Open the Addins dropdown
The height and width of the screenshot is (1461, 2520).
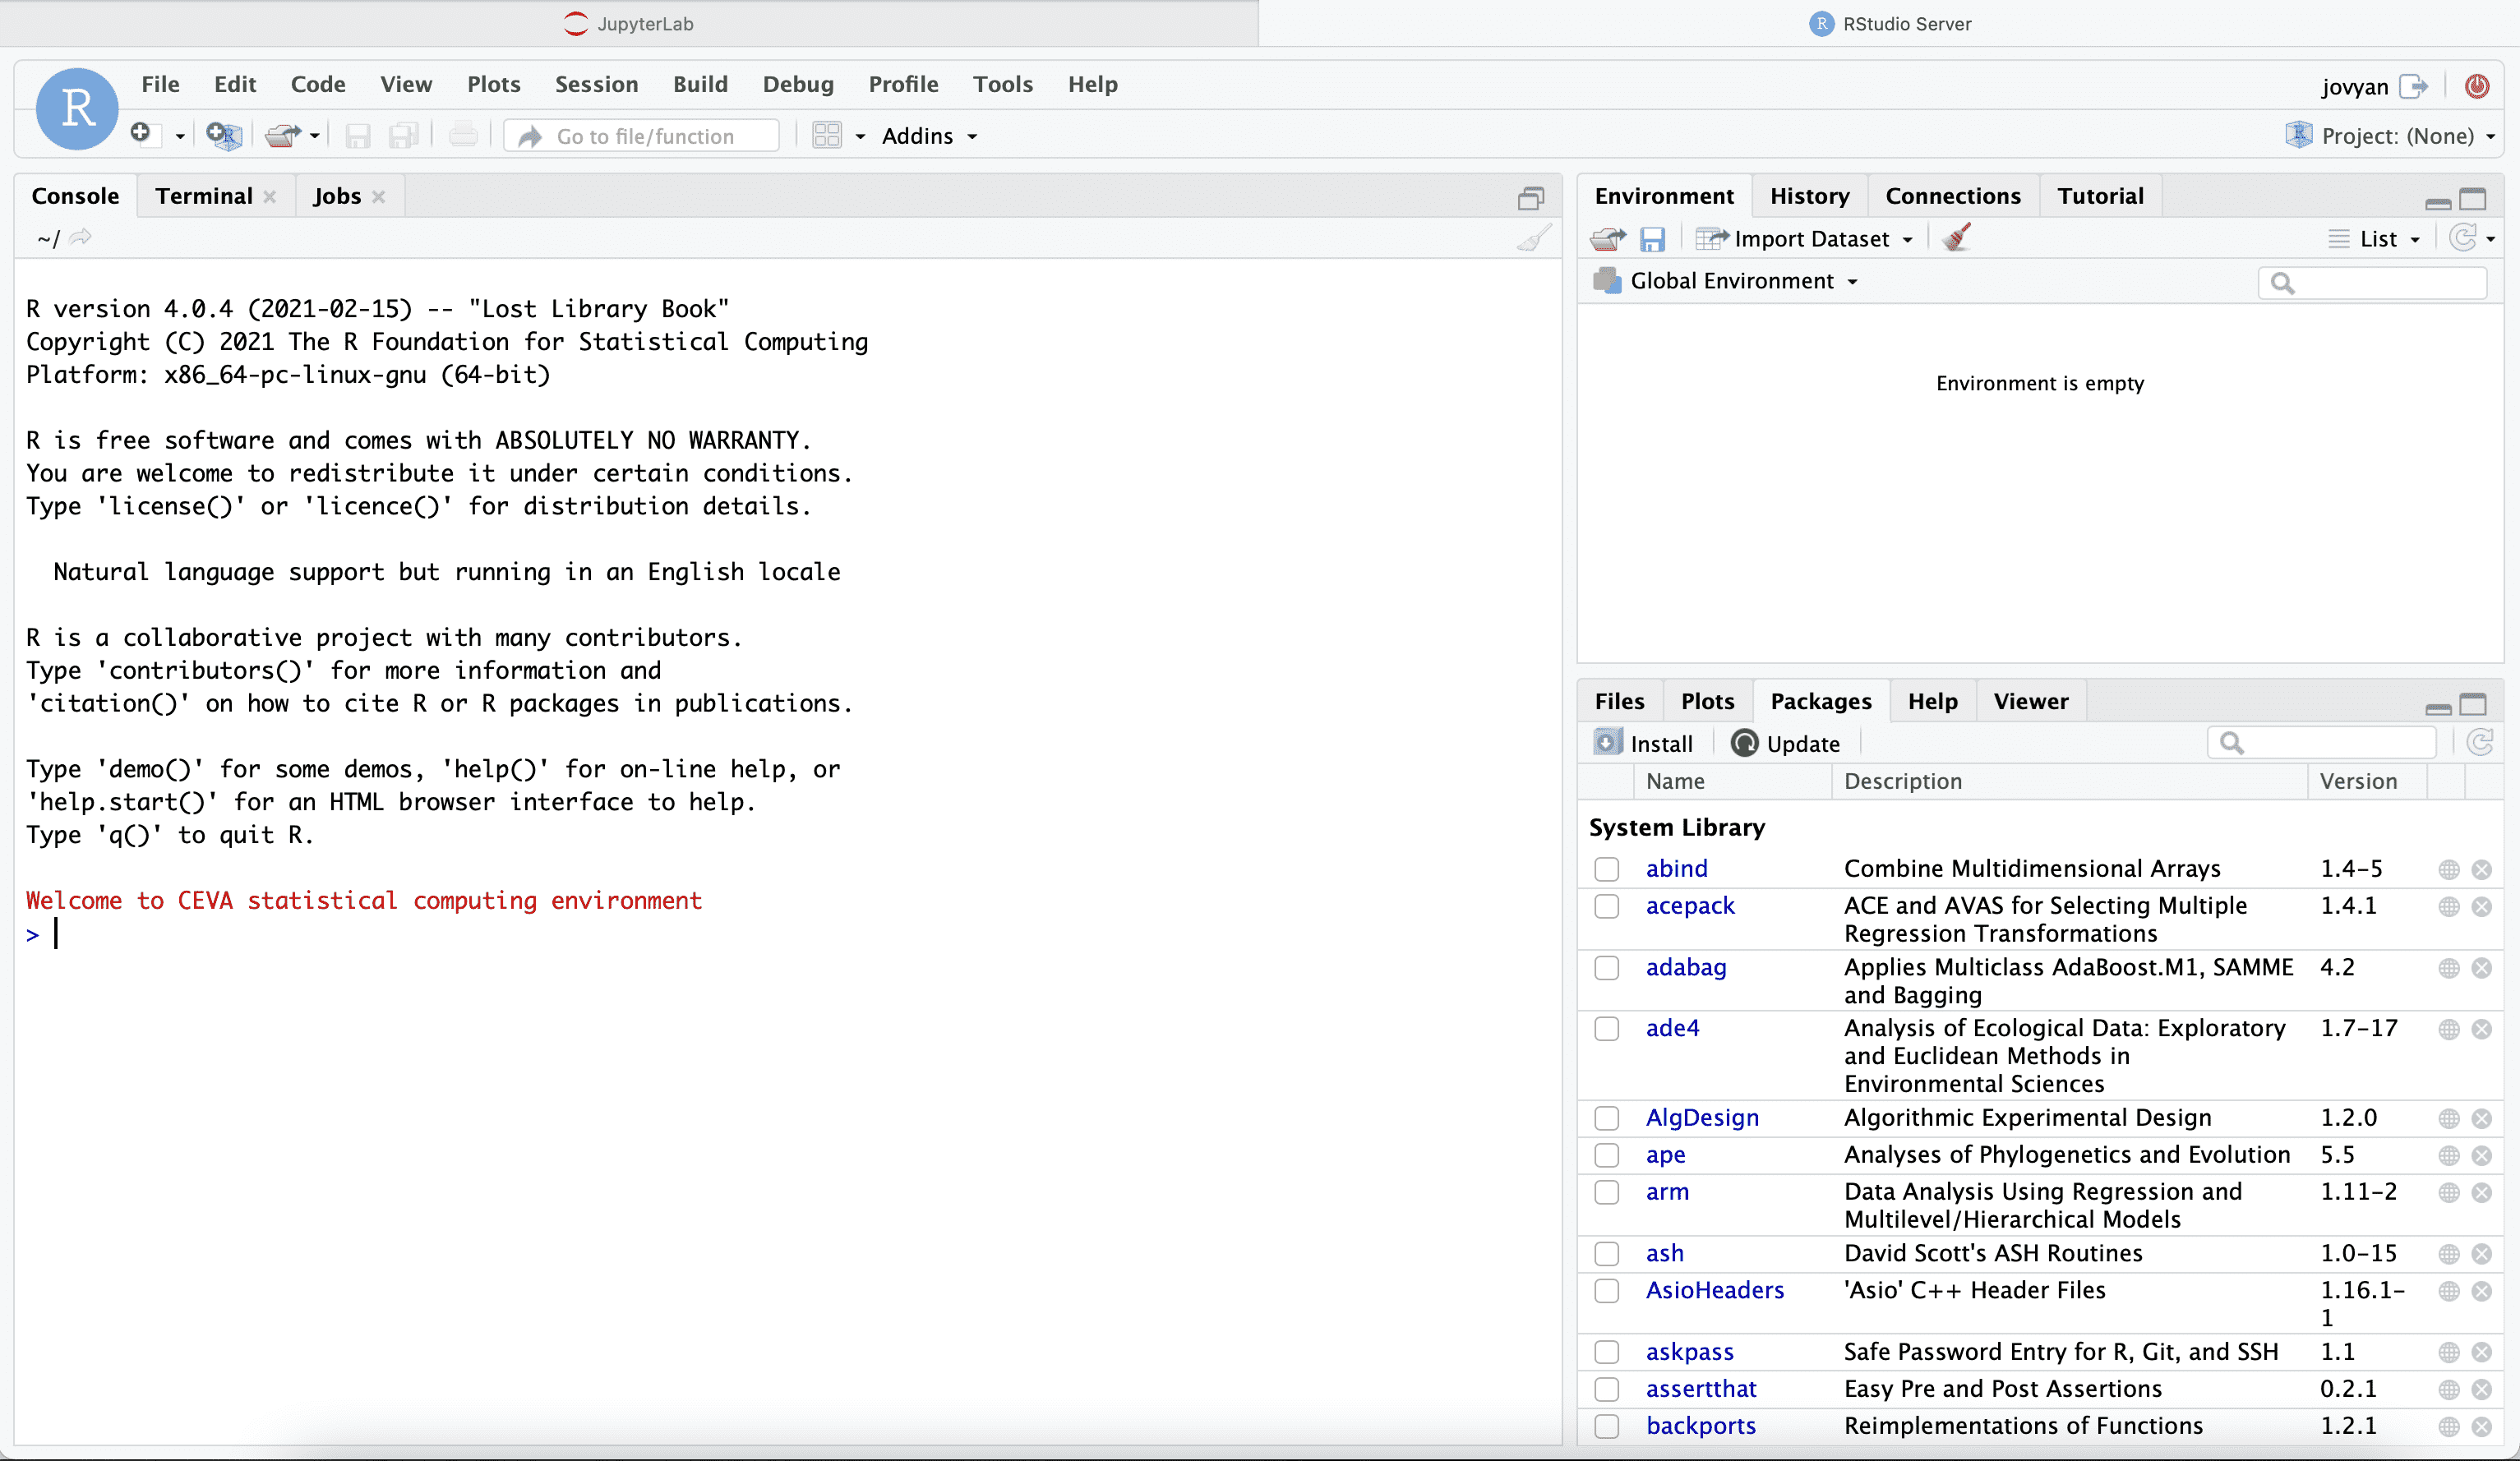pyautogui.click(x=928, y=136)
